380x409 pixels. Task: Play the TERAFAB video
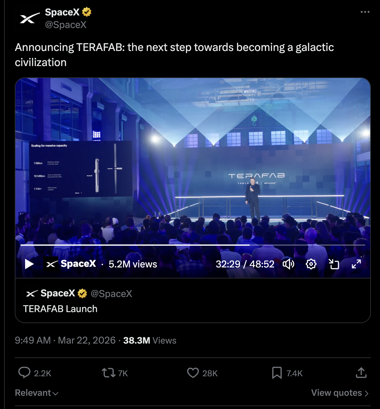29,264
